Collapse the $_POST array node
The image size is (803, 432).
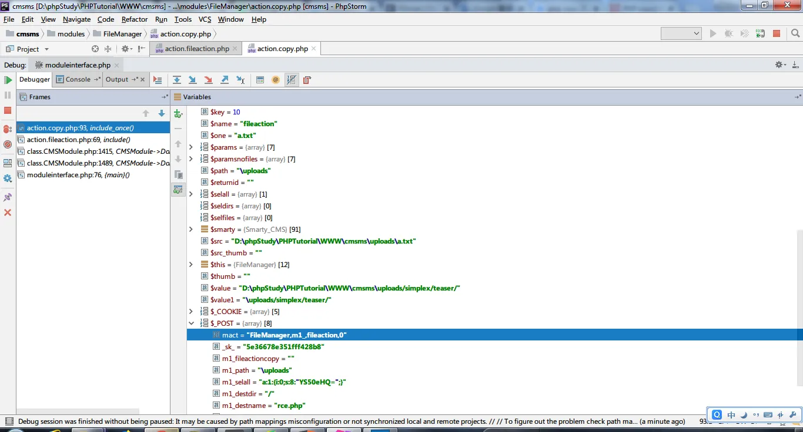(x=191, y=323)
